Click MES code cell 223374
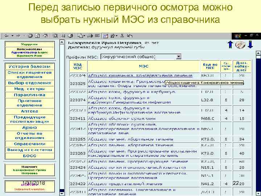This screenshot has width=261, height=196. pos(78,100)
